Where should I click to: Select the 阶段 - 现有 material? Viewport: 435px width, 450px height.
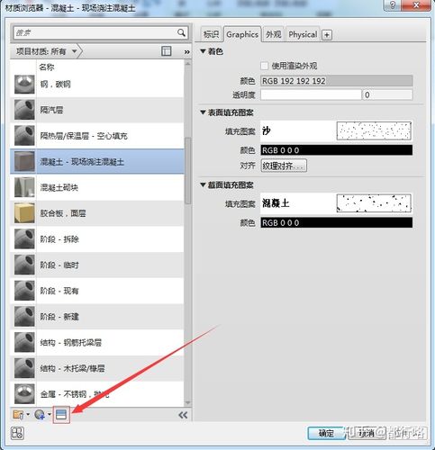tap(97, 291)
